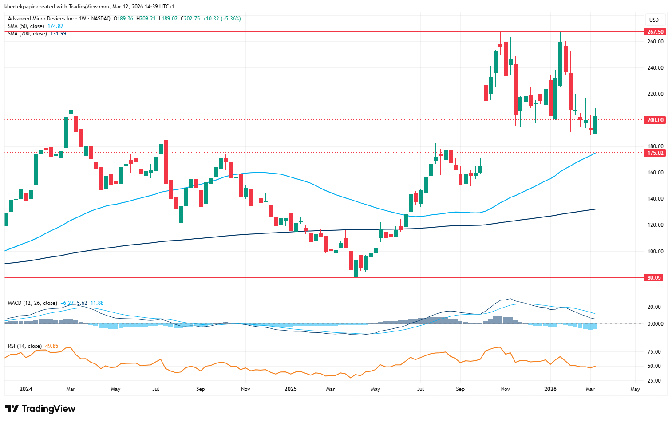Click the 1W interval in the chart title
The image size is (672, 422).
[x=83, y=19]
